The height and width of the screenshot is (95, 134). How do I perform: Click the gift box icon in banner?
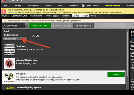click(x=4, y=11)
